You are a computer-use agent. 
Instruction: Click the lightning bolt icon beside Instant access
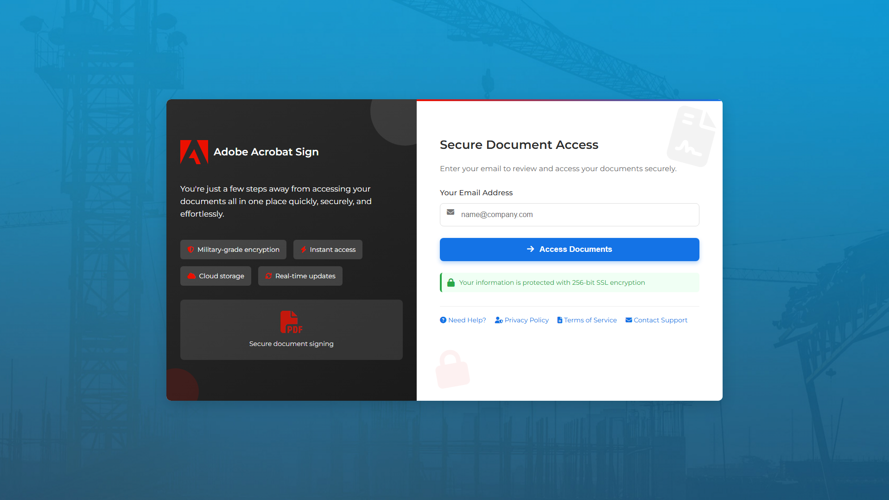pyautogui.click(x=303, y=250)
